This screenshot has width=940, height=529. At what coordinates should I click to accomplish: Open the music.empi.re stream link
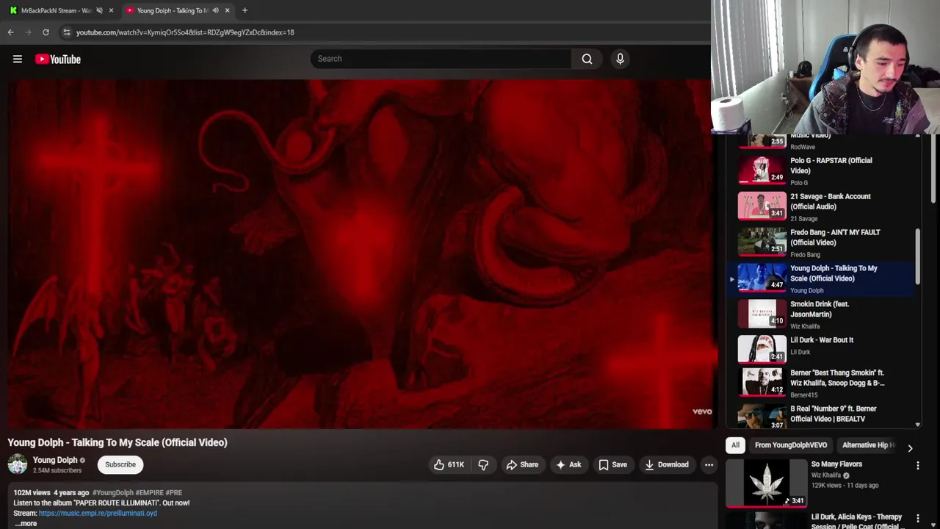click(98, 513)
